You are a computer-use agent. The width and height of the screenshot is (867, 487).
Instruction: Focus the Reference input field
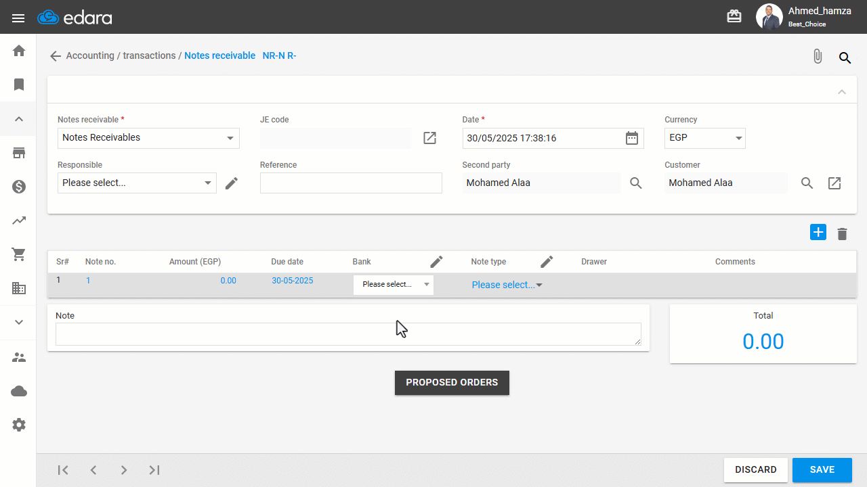point(351,183)
